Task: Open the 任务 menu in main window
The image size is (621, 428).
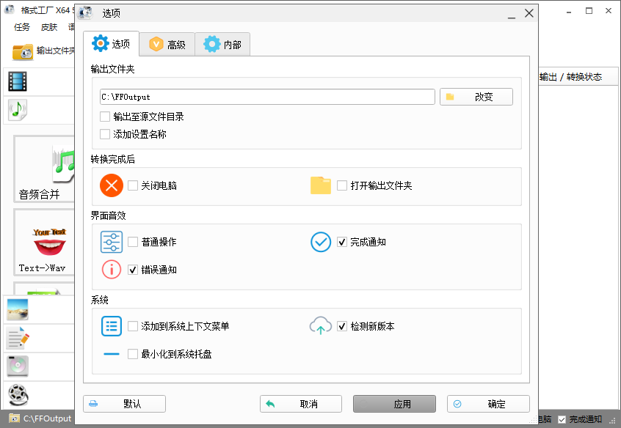Action: (x=22, y=27)
